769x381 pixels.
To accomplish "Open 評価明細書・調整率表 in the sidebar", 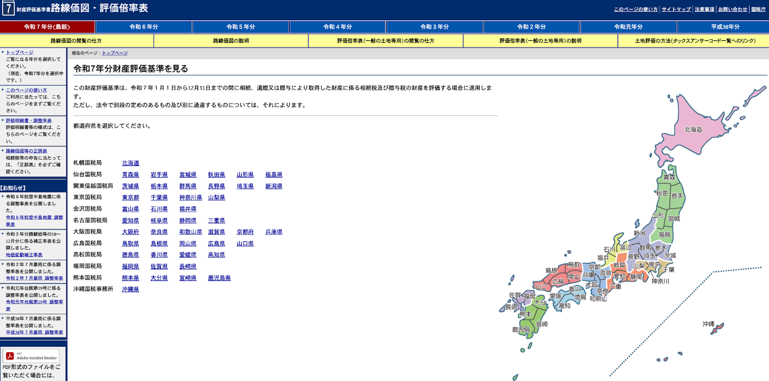I will pos(29,121).
